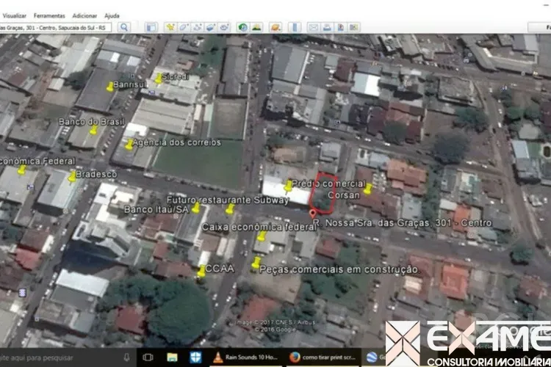Open VLC Rain Sounds taskbar button
Screen dimensions: 551x367
247,357
